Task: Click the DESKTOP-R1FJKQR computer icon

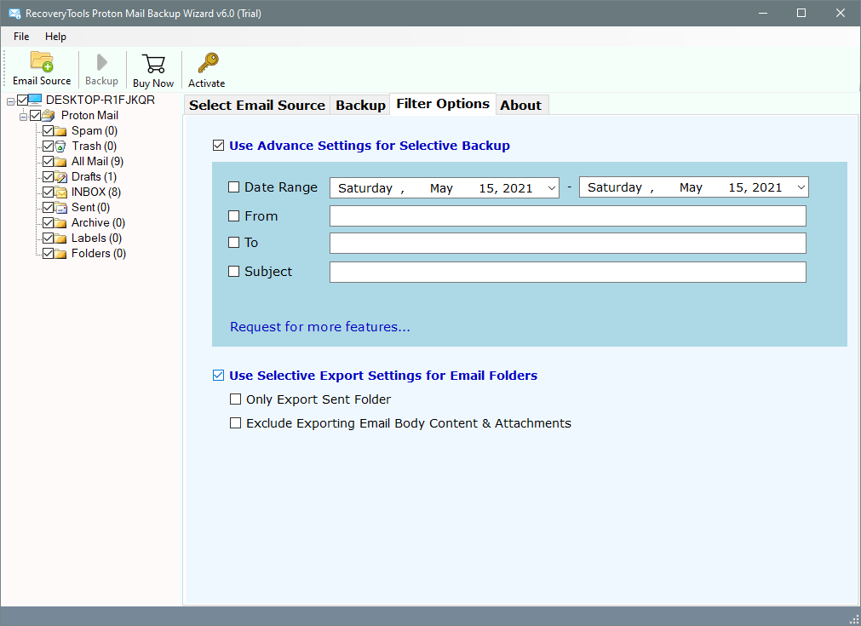Action: click(35, 100)
